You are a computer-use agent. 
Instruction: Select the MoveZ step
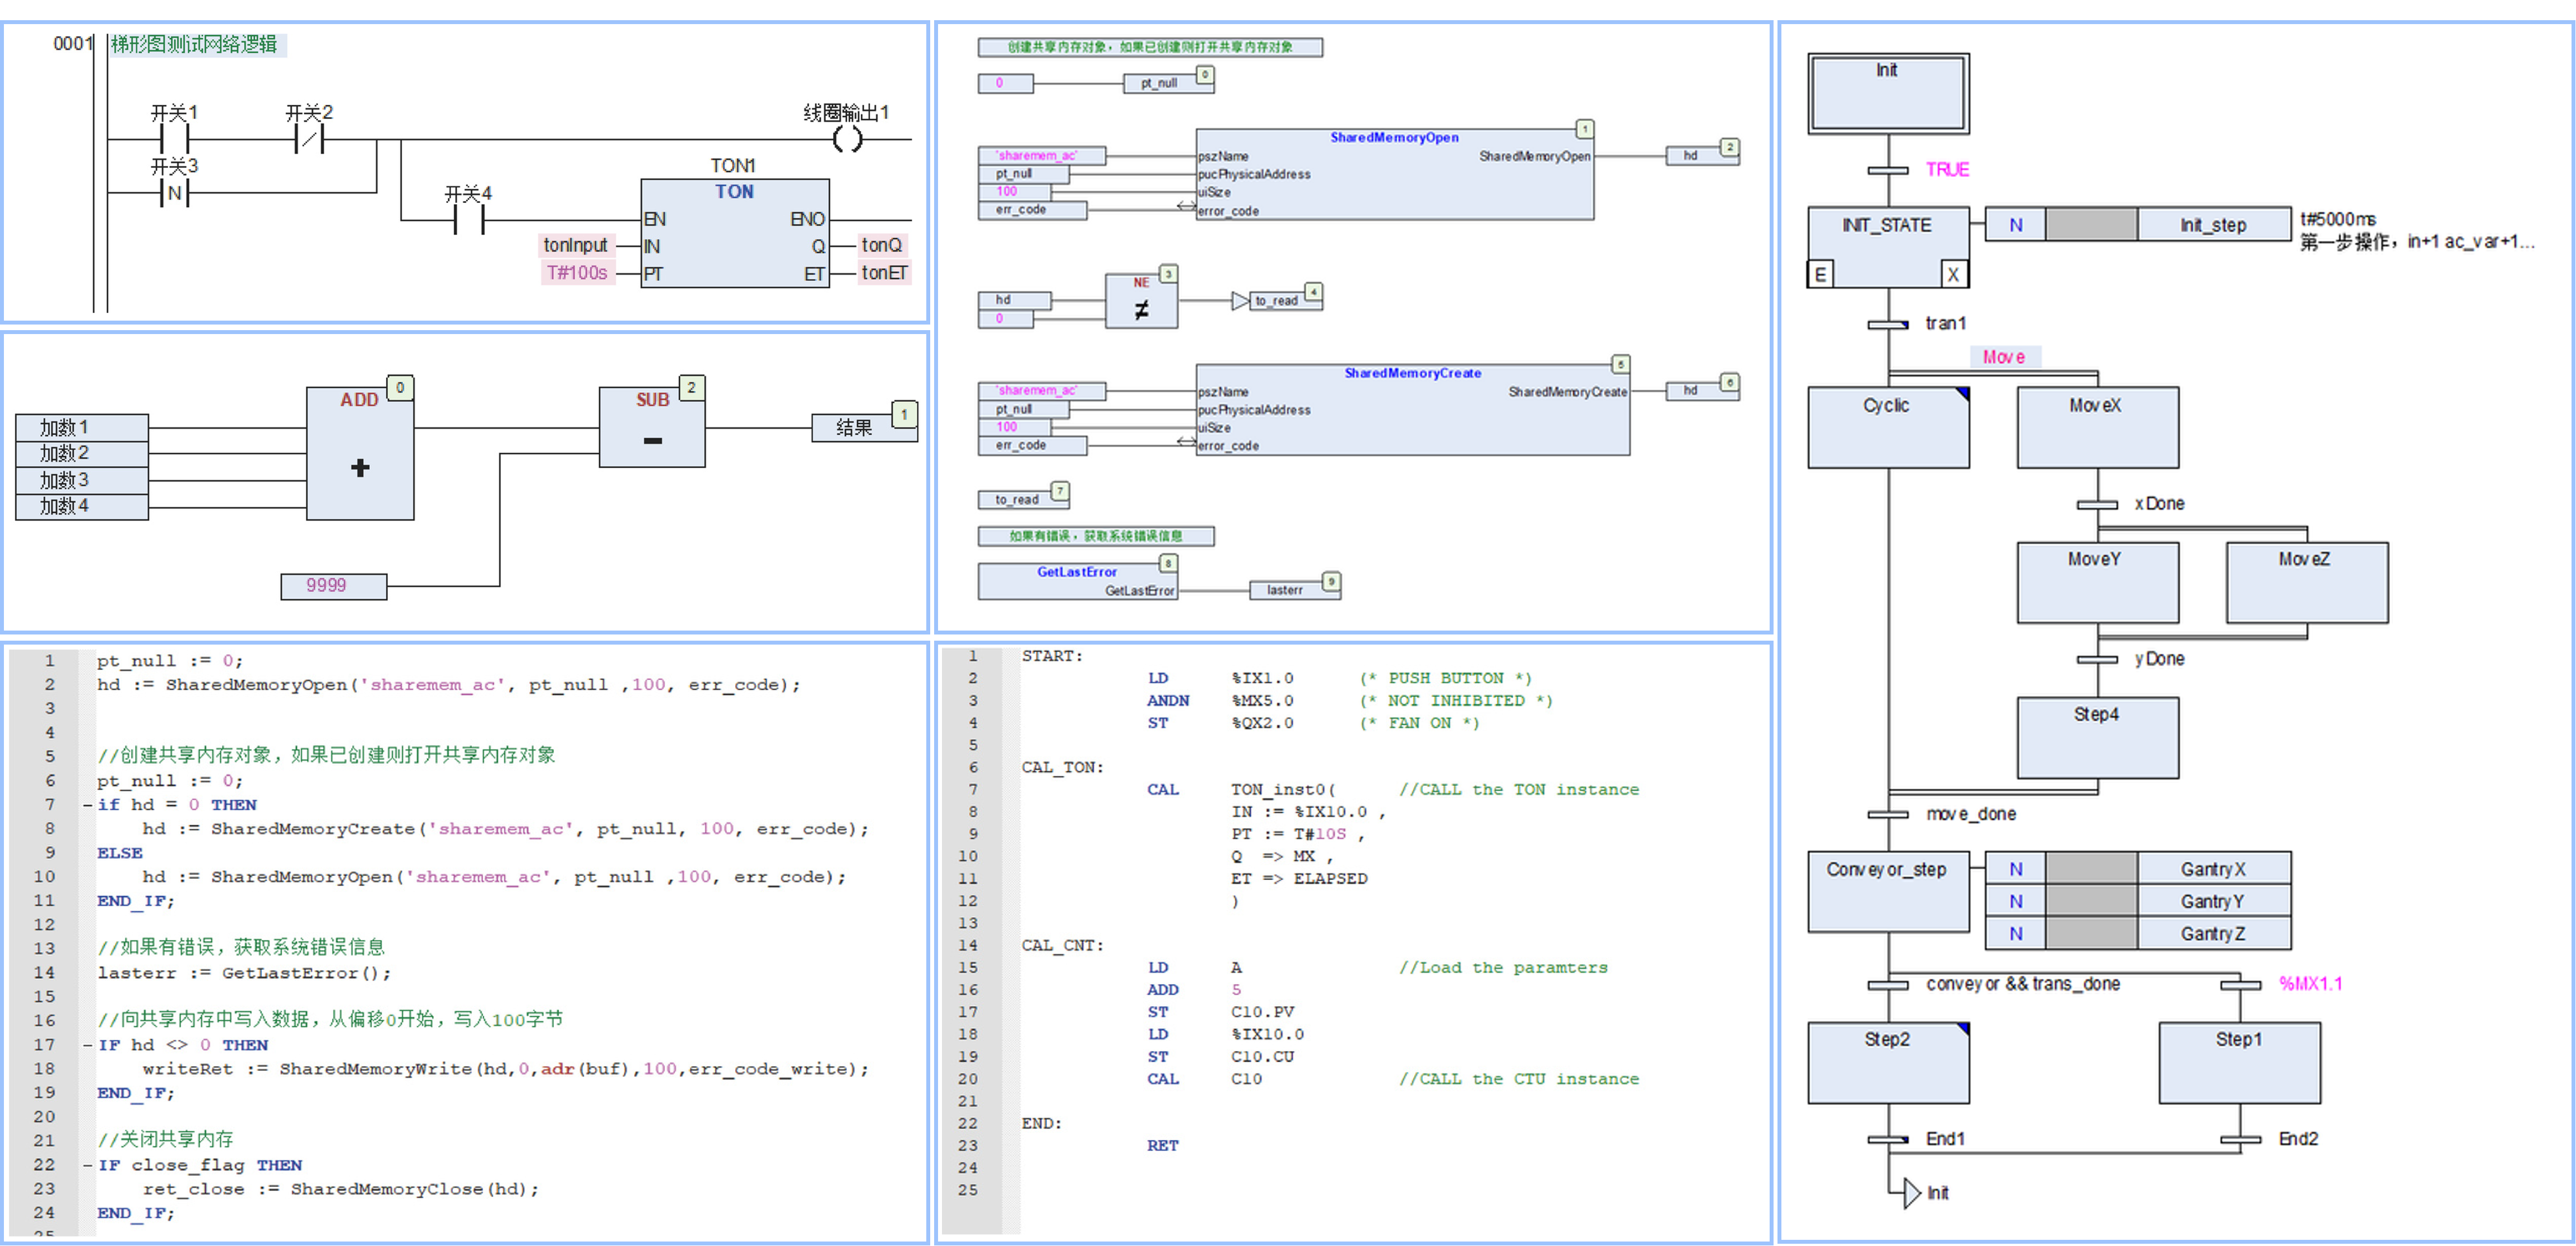(2307, 583)
